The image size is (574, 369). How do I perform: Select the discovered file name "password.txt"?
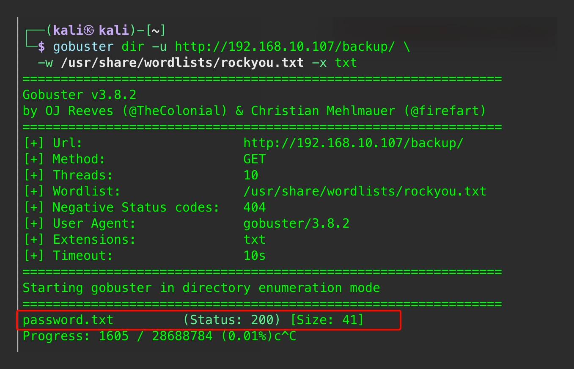click(x=68, y=320)
